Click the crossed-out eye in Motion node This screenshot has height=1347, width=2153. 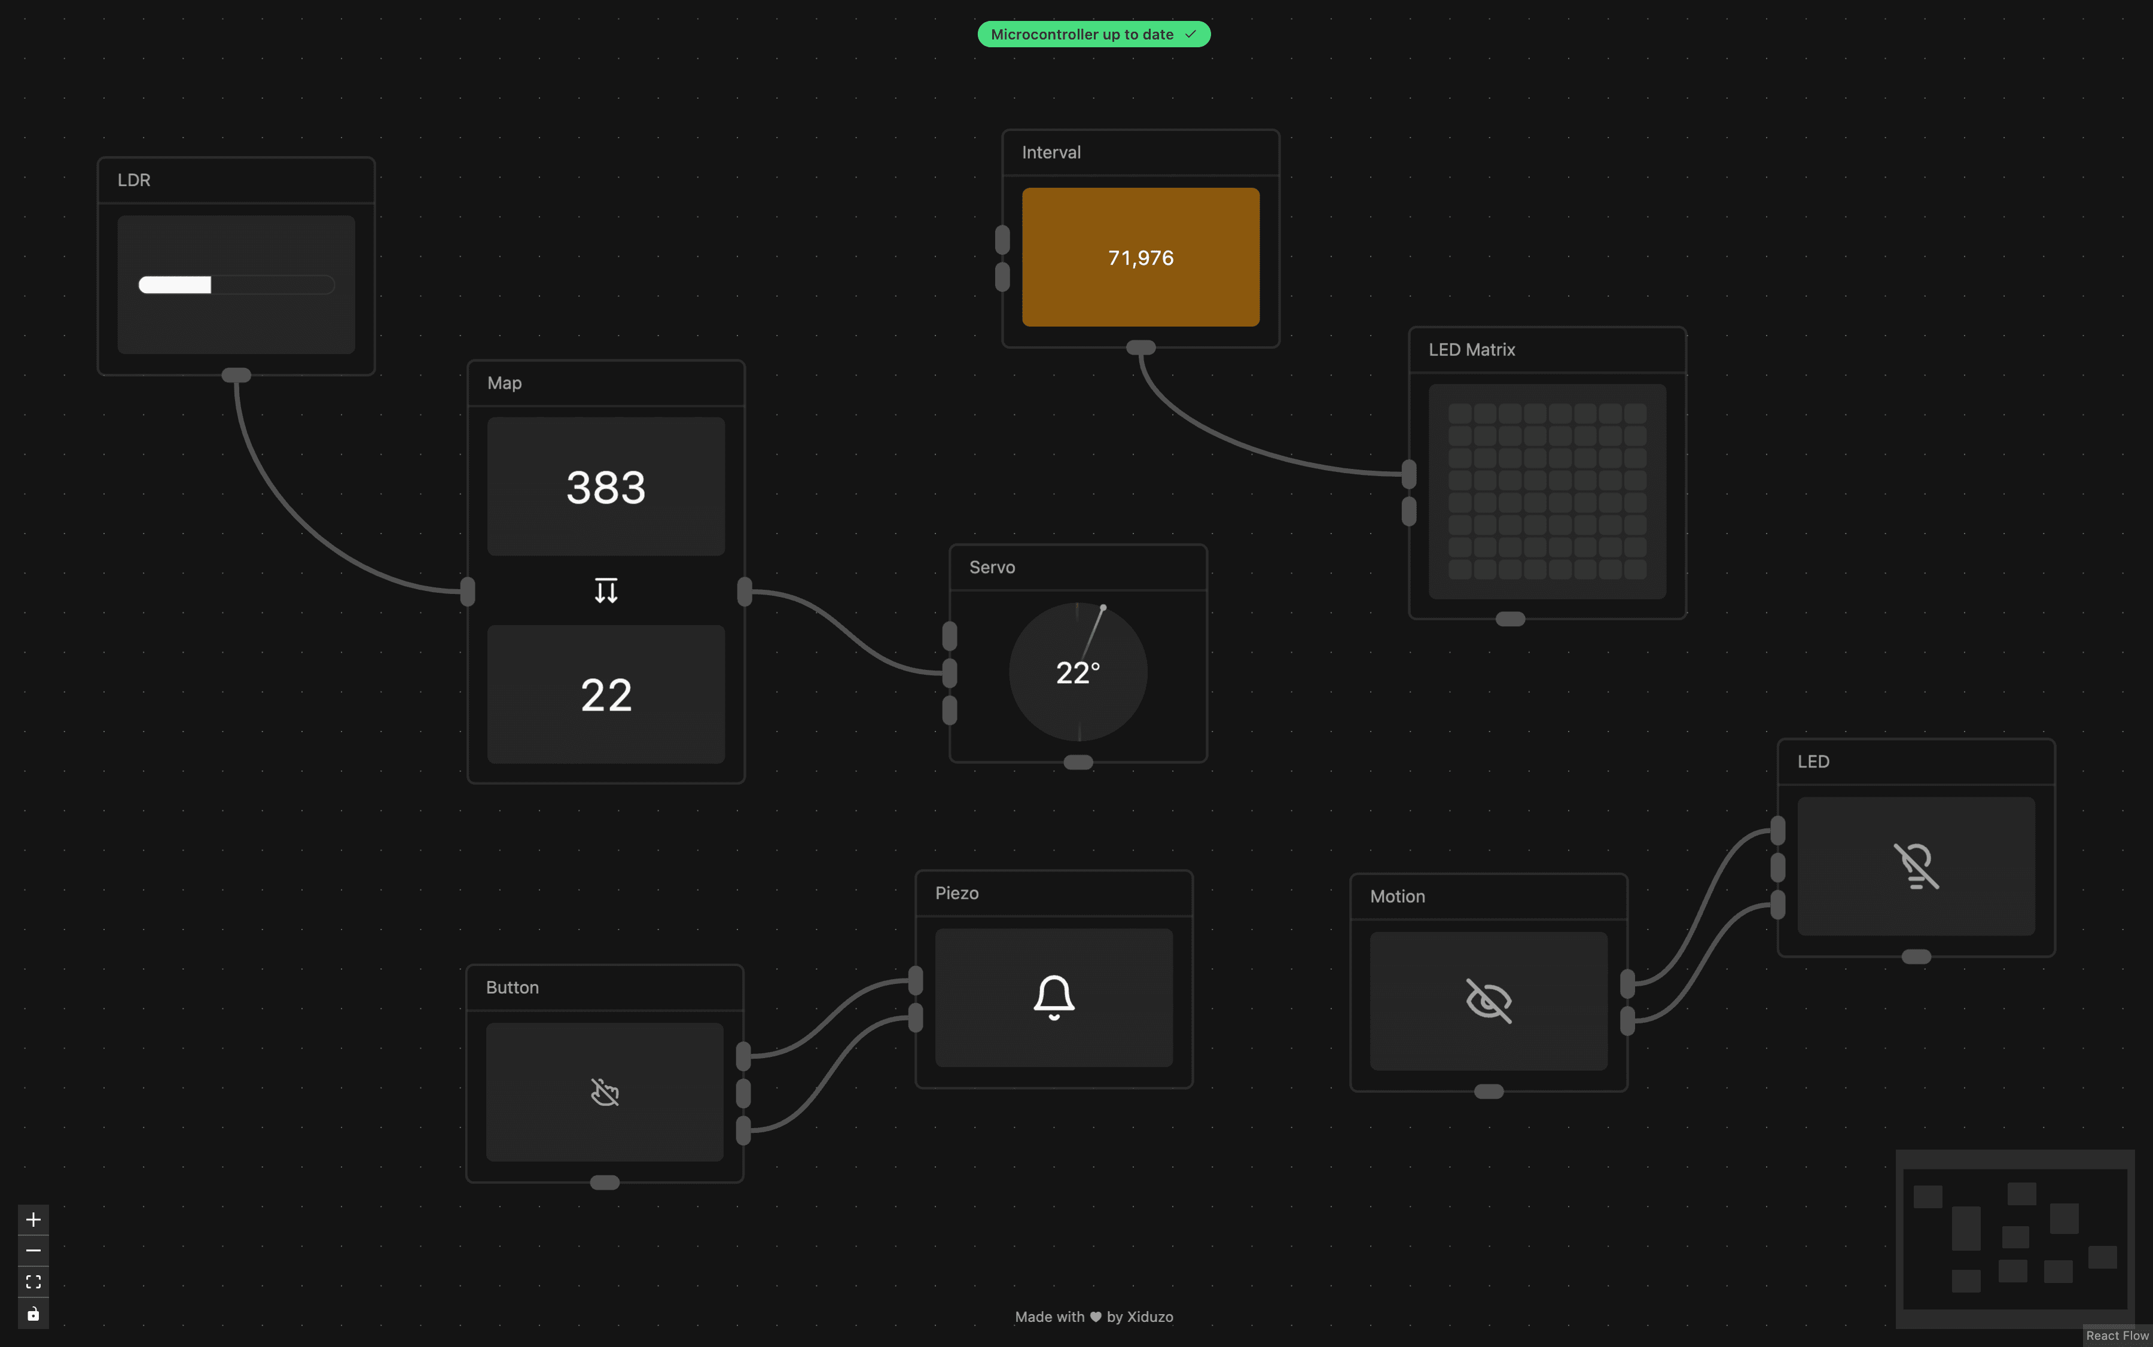pyautogui.click(x=1489, y=1001)
